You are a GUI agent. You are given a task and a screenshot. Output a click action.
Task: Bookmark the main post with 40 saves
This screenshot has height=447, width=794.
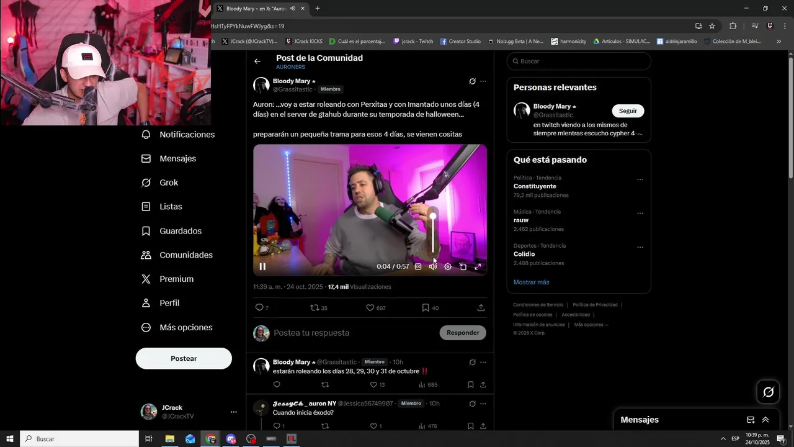(430, 308)
